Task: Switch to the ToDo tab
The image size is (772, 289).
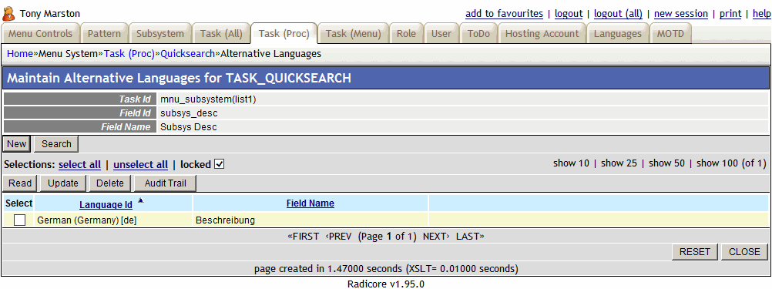Action: (x=478, y=34)
